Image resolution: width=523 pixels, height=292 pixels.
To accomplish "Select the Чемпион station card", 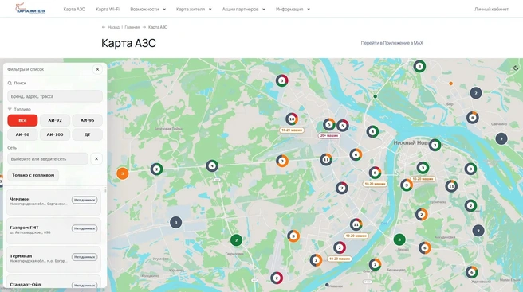I will (53, 202).
